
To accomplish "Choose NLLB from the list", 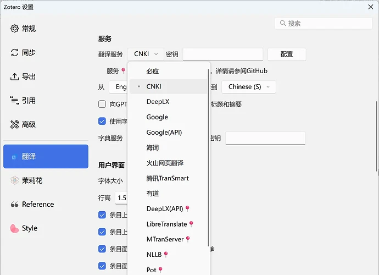I will (168, 255).
